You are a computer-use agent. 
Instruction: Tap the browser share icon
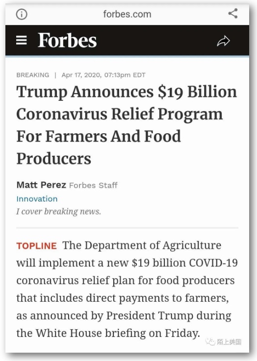click(x=233, y=13)
